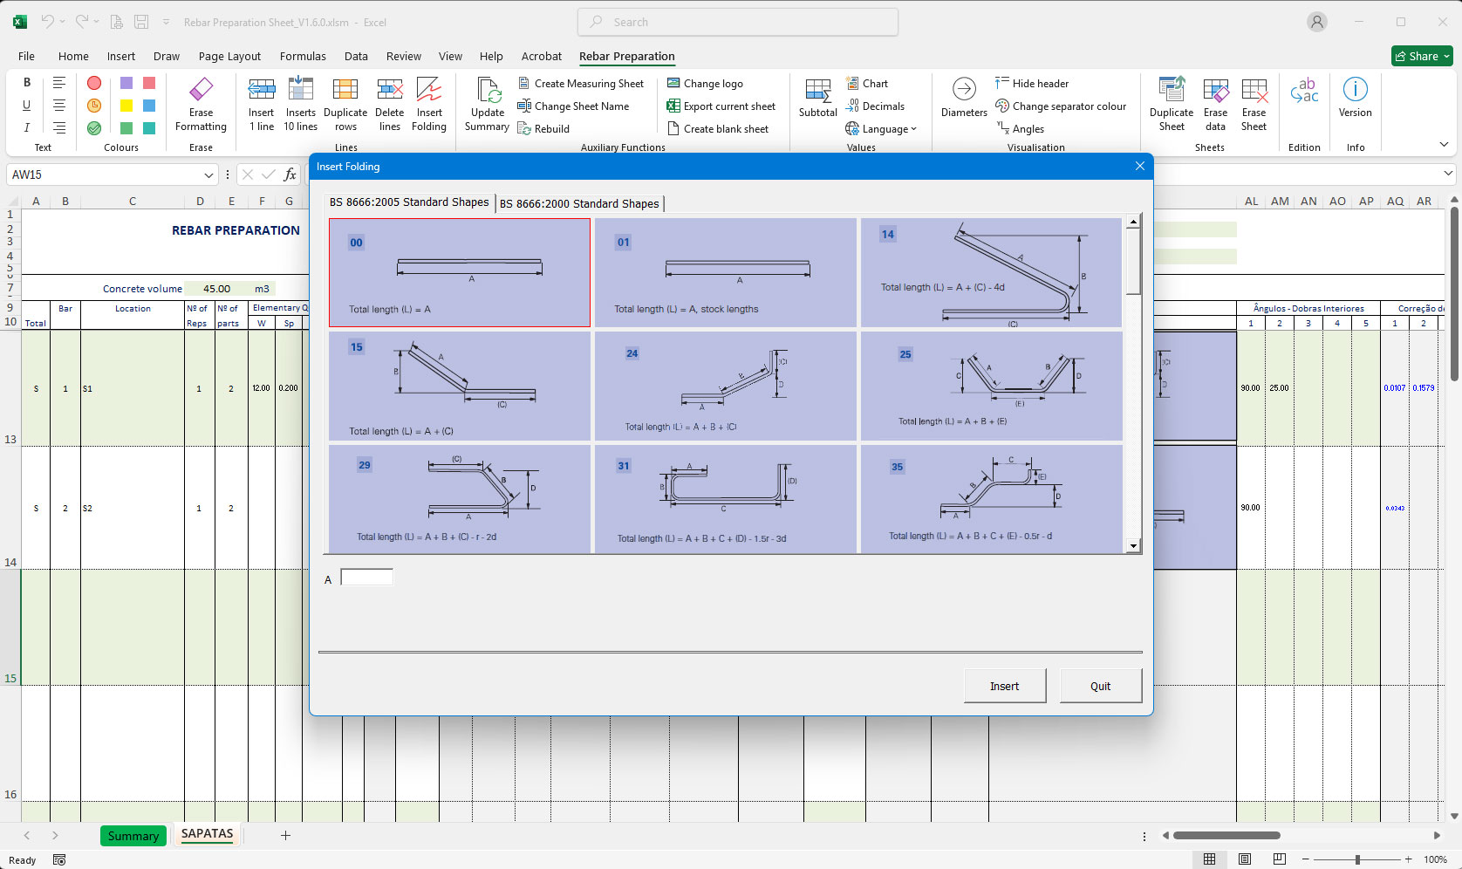
Task: Click the Insert button in dialog
Action: point(1004,687)
